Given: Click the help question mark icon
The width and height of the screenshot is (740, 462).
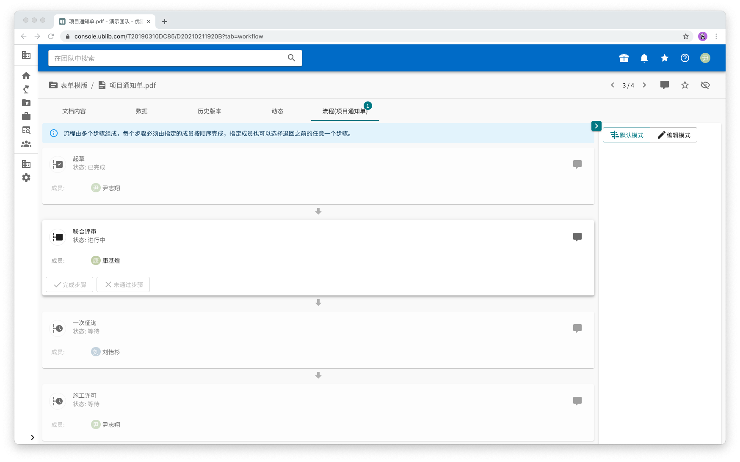Looking at the screenshot, I should tap(685, 58).
